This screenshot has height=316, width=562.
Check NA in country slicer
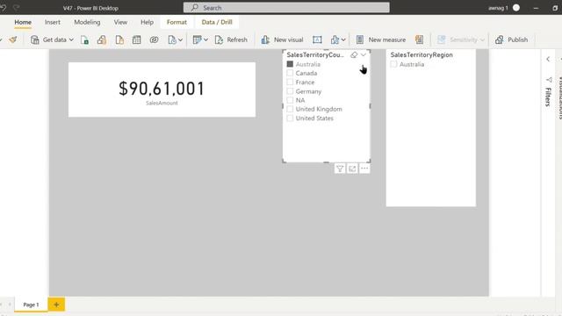(x=290, y=100)
